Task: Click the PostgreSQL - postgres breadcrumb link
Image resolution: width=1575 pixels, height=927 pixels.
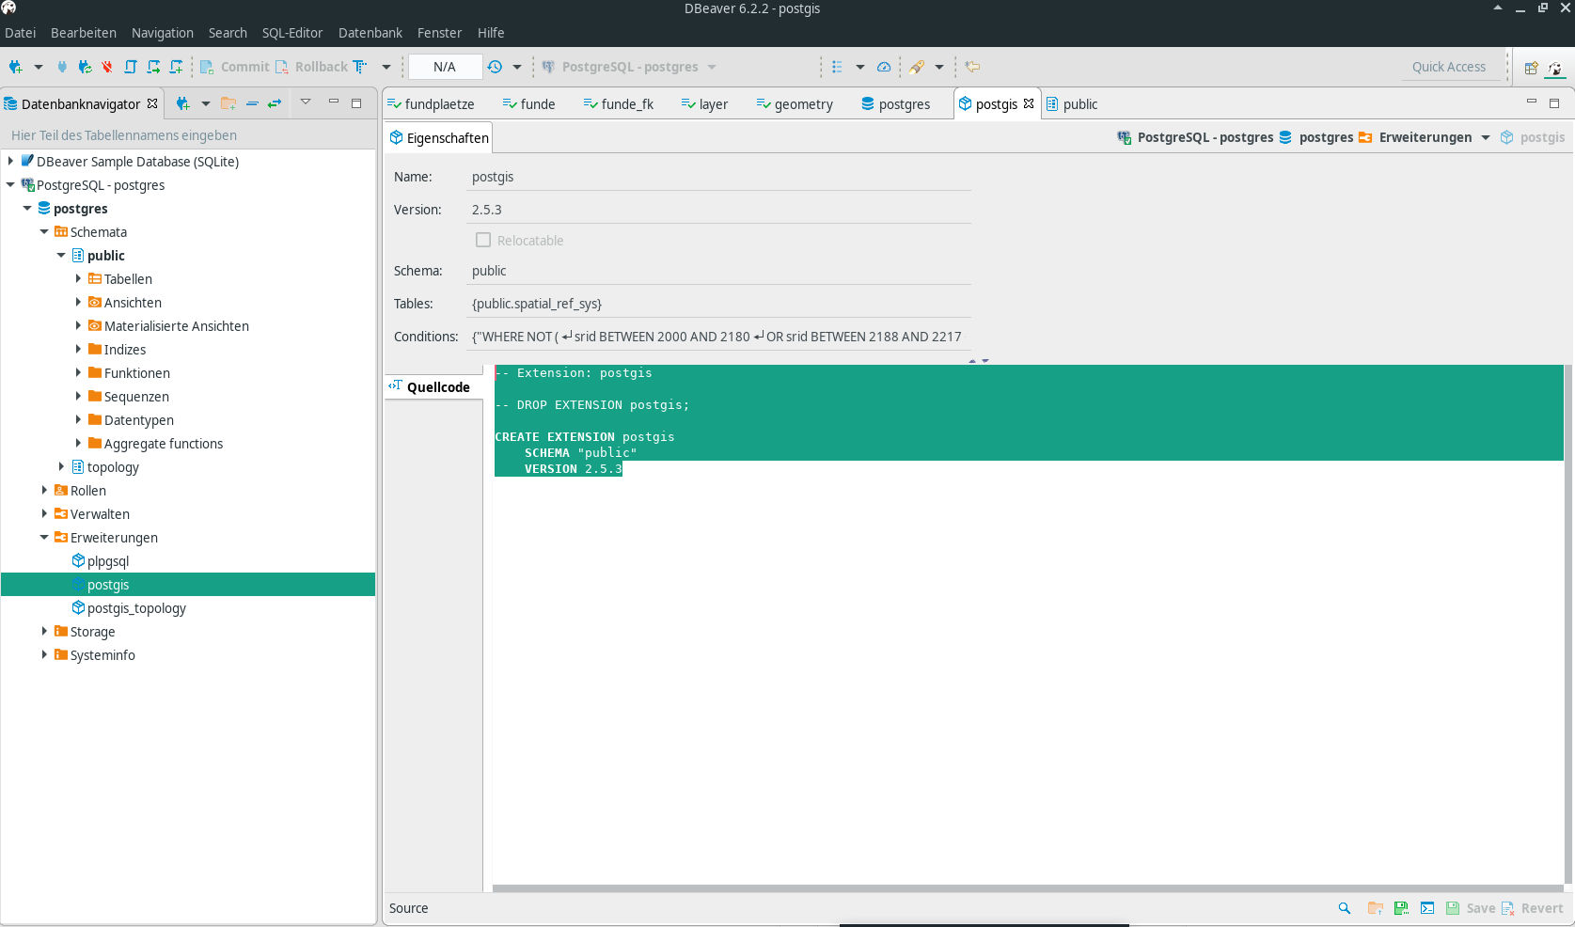Action: [1195, 137]
